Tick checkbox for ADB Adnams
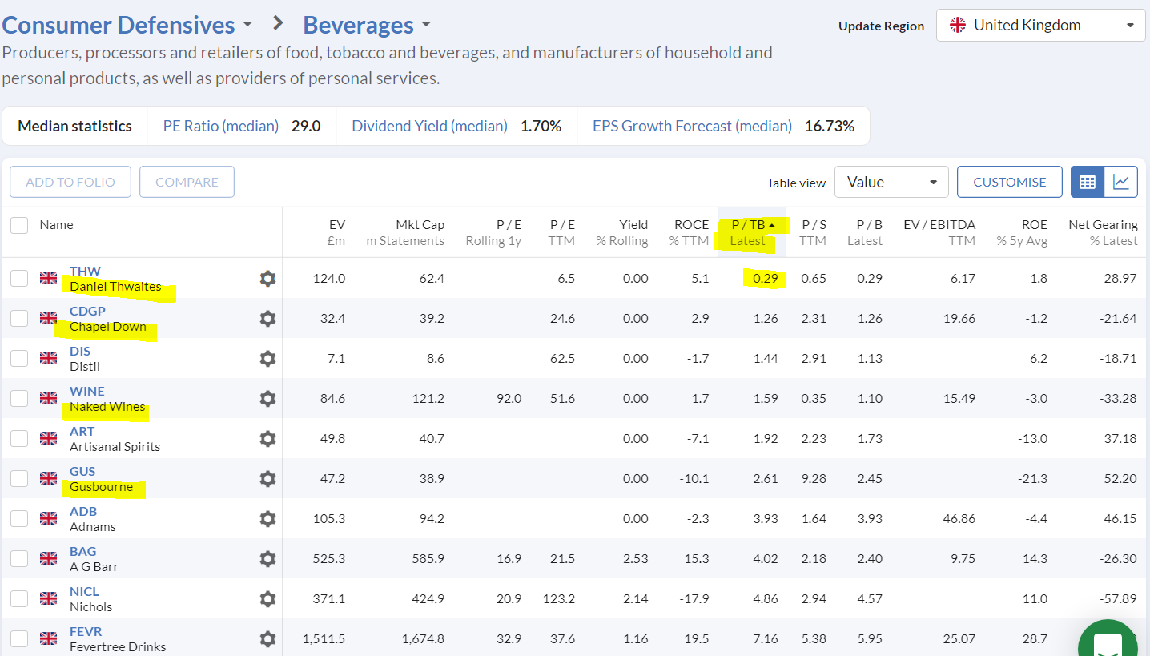This screenshot has width=1150, height=656. tap(18, 518)
